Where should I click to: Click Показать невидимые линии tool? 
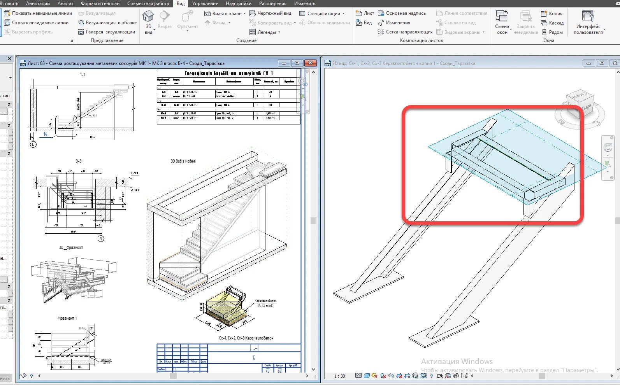[38, 13]
